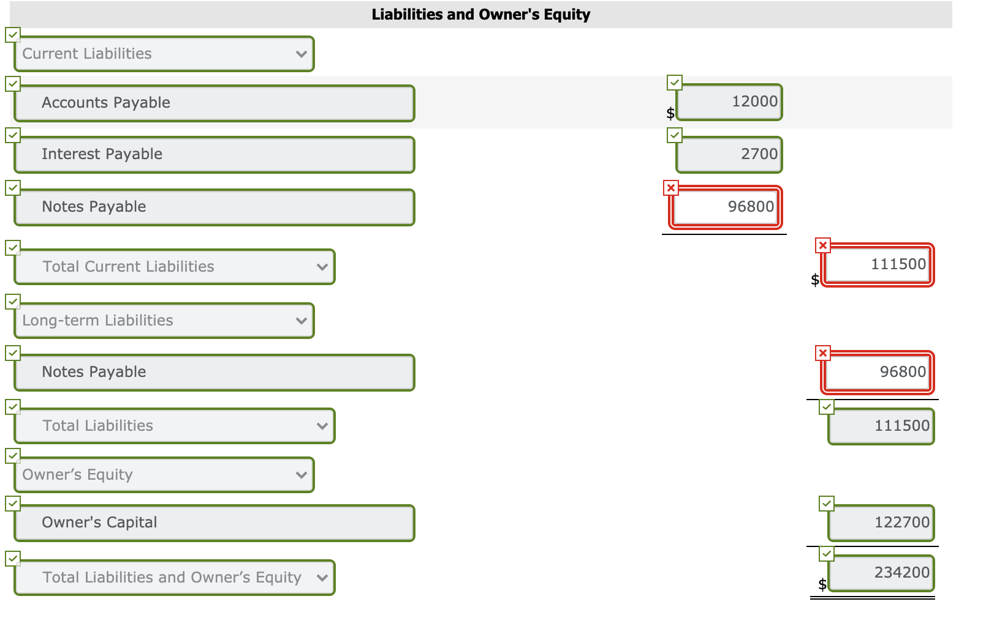Open the Total Liabilities dropdown
The image size is (1005, 618).
(x=175, y=426)
